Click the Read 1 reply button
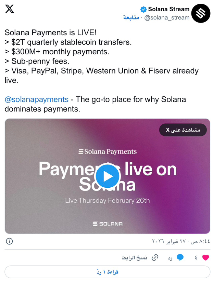Screen dimensions: 213x281 [x=108, y=272]
